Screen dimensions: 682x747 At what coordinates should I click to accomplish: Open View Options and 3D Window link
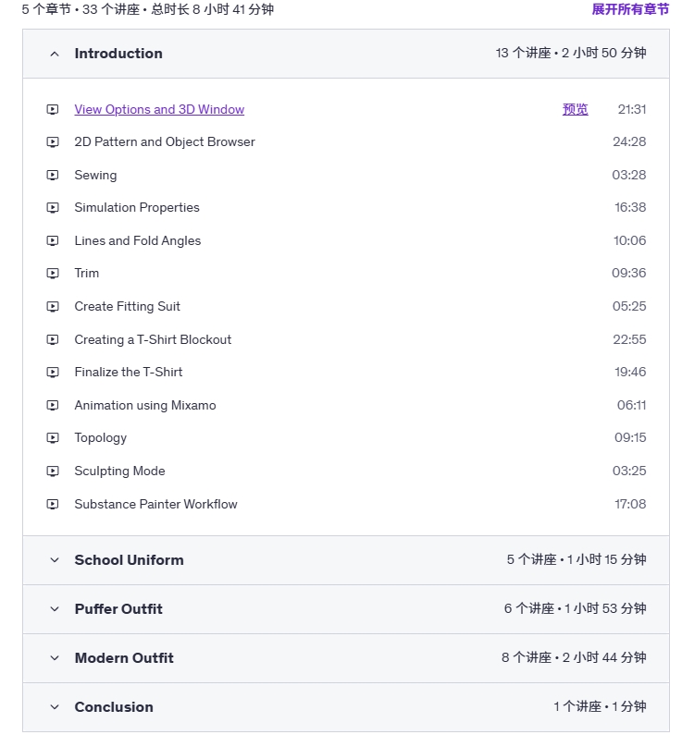click(x=159, y=110)
